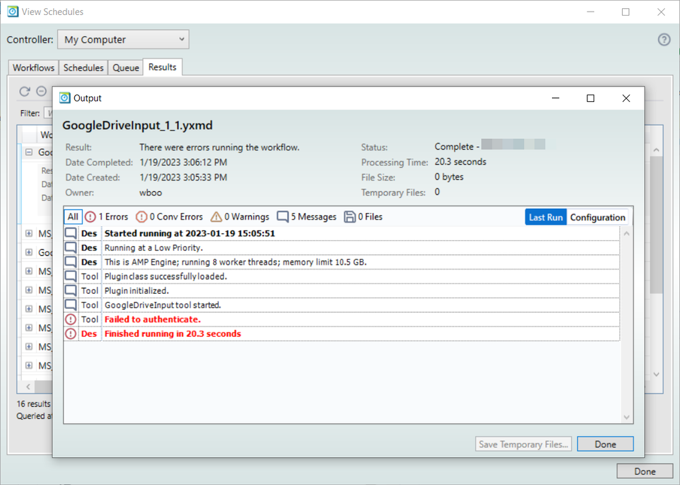680x485 pixels.
Task: Click Processing Time value 20.3 seconds
Action: pos(461,162)
